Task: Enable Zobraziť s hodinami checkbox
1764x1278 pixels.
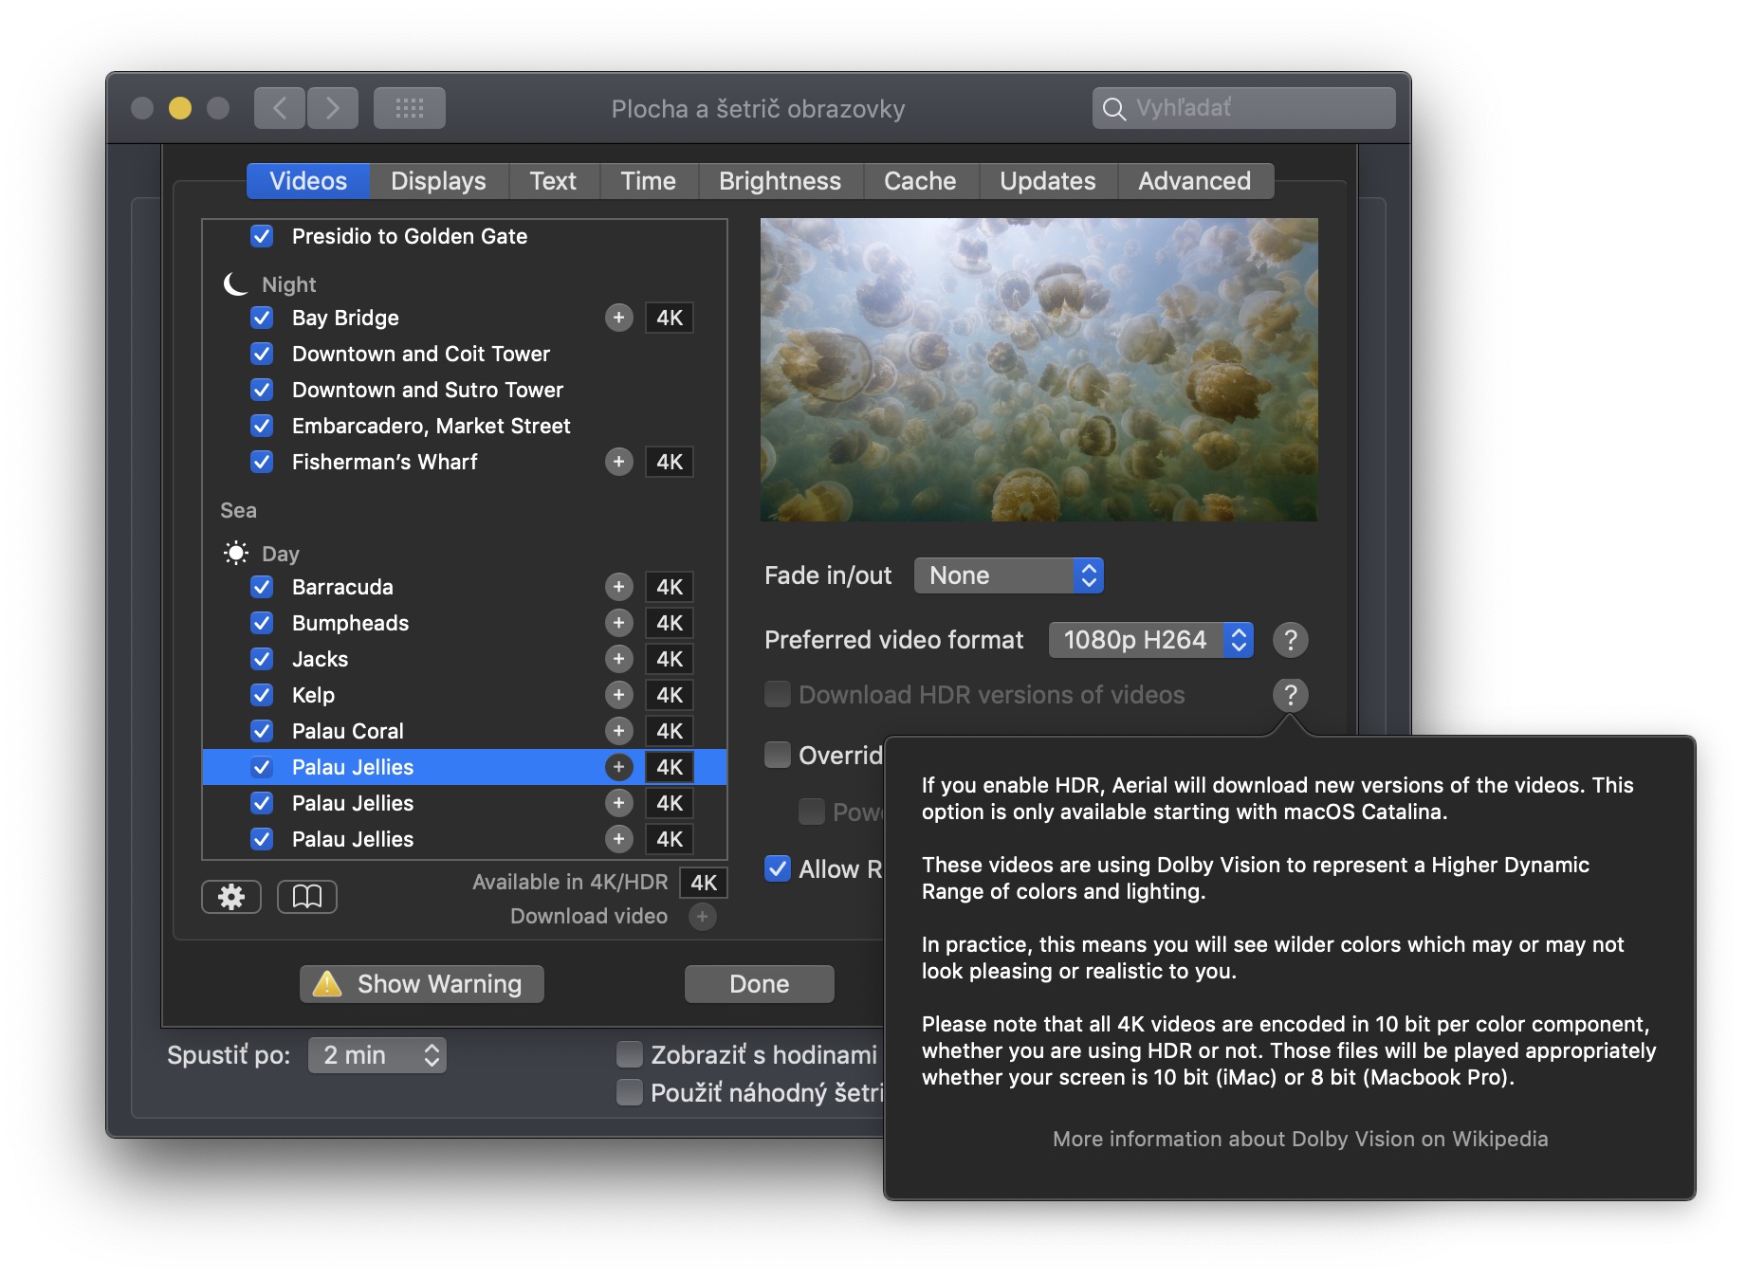Action: [629, 1054]
